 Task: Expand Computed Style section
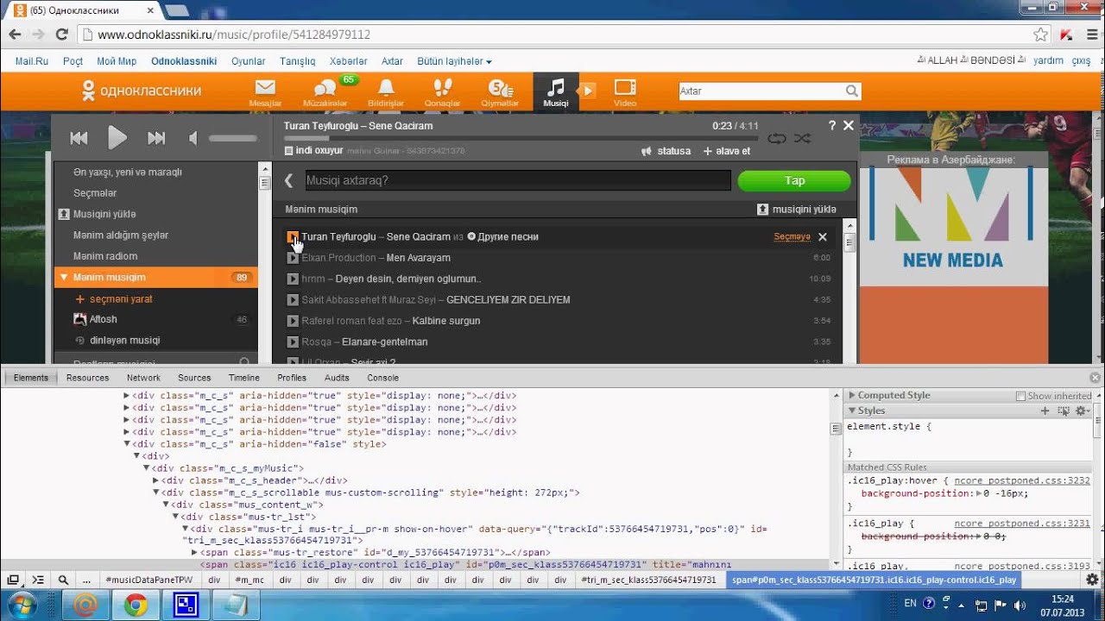tap(852, 395)
